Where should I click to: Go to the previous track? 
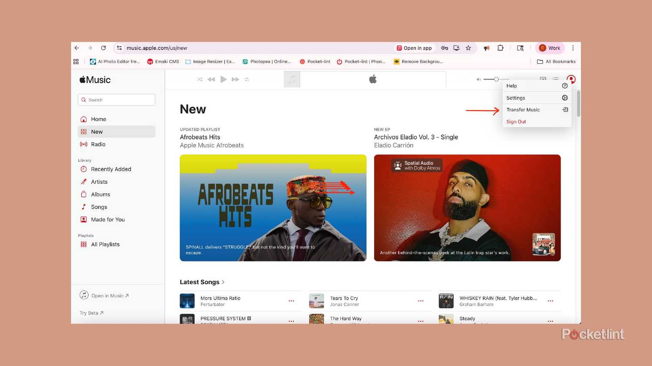(x=211, y=79)
